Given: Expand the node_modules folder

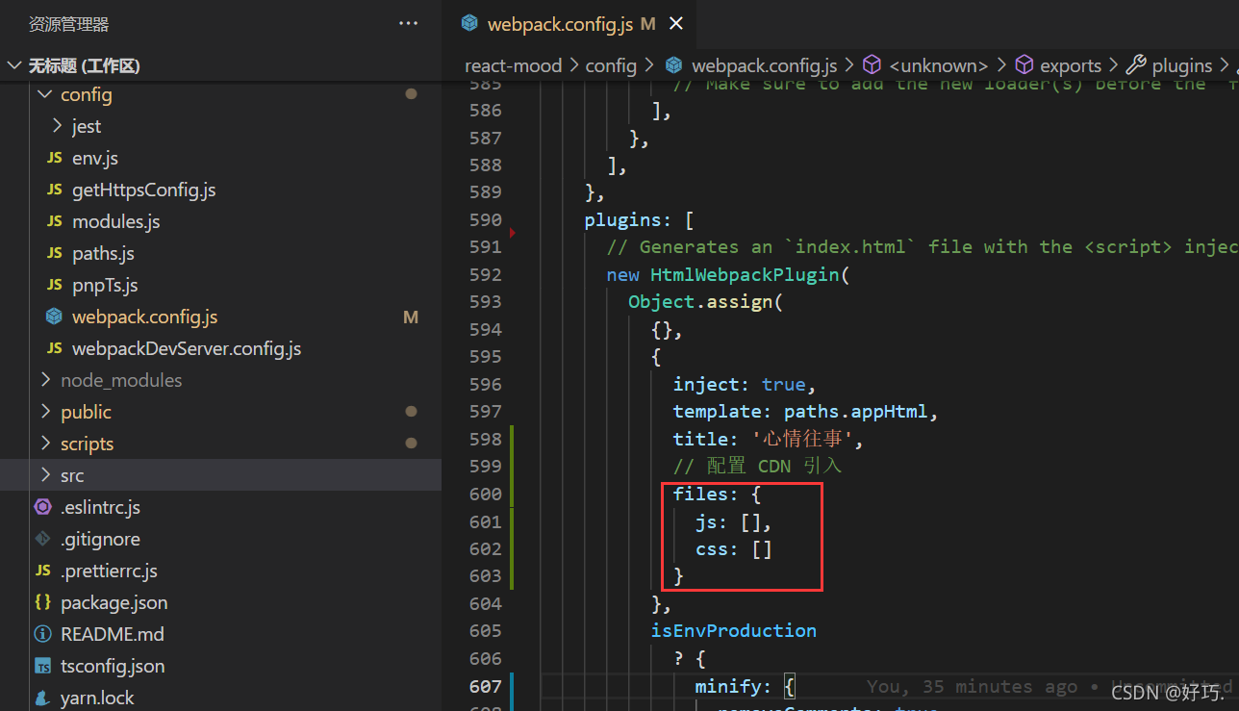Looking at the screenshot, I should [x=44, y=380].
